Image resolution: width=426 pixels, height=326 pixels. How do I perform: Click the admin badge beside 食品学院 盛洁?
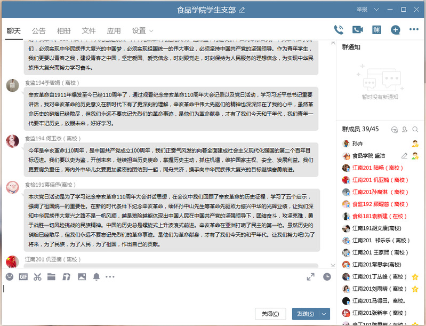[x=415, y=156]
